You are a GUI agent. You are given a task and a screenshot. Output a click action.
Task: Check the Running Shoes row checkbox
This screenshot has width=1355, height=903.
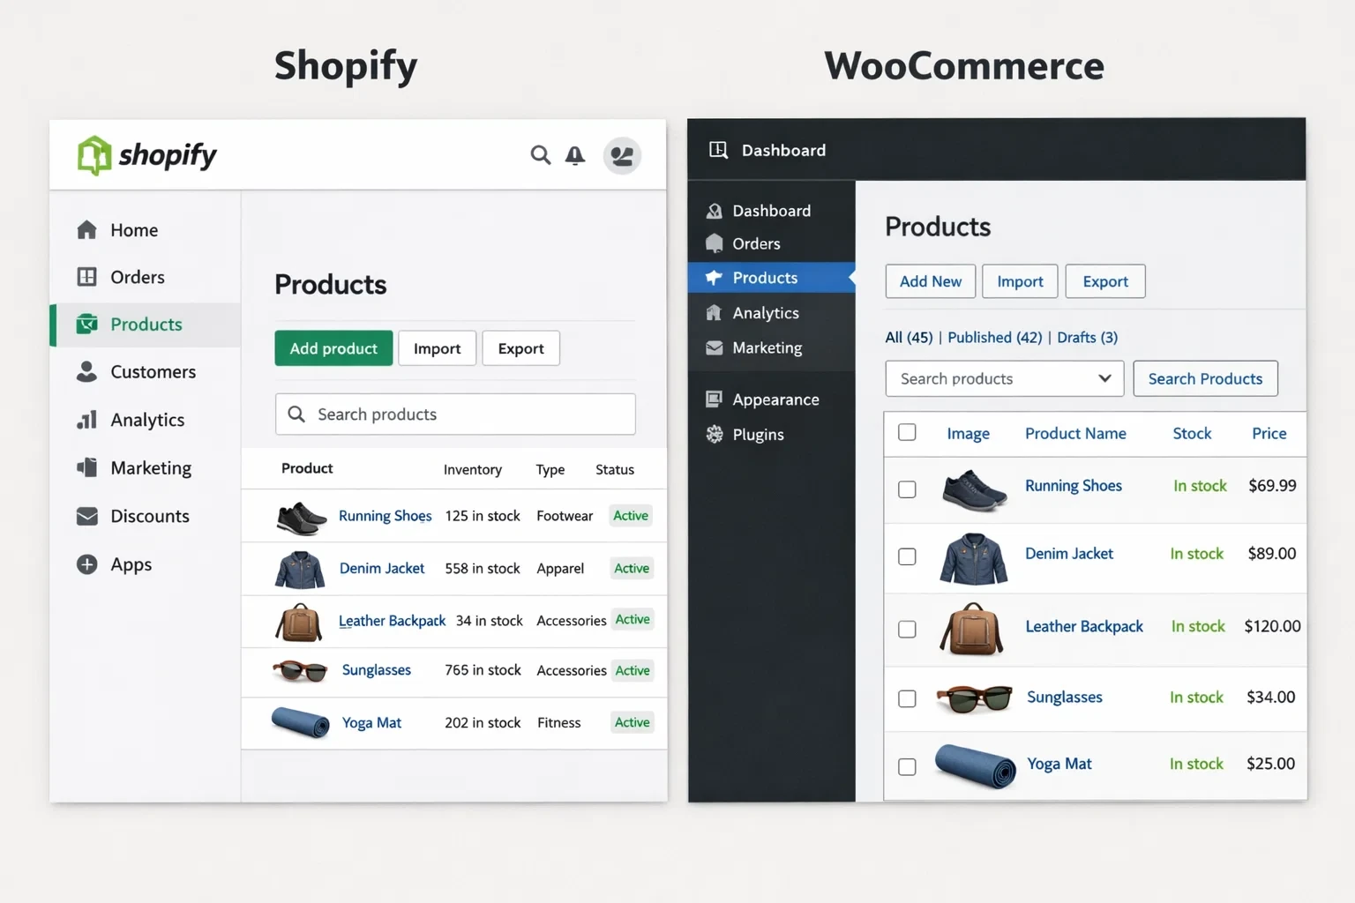907,489
